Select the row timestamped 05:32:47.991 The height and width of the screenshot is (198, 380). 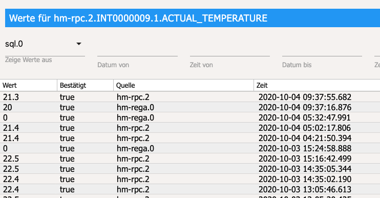(x=190, y=117)
